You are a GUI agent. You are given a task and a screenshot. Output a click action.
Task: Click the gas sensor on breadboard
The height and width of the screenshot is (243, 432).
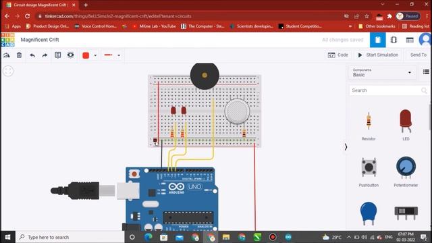[x=237, y=111]
